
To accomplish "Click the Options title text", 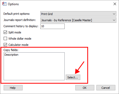I will [13, 4].
